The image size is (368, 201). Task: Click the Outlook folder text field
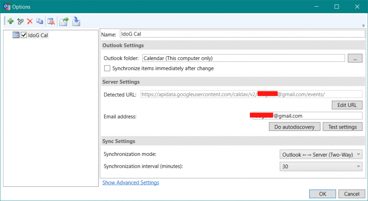(x=244, y=58)
